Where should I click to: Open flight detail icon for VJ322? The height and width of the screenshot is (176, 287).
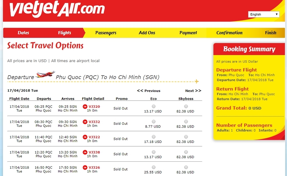tap(85, 137)
